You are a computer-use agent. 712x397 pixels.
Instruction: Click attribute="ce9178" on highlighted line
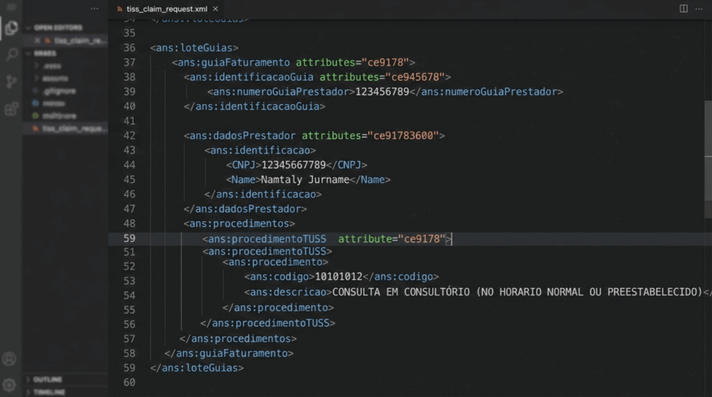pyautogui.click(x=392, y=239)
